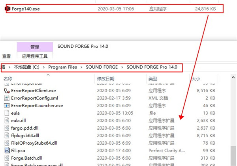Viewport: 237px width, 166px height.
Task: Click the Fill.pca file icon
Action: [7, 151]
